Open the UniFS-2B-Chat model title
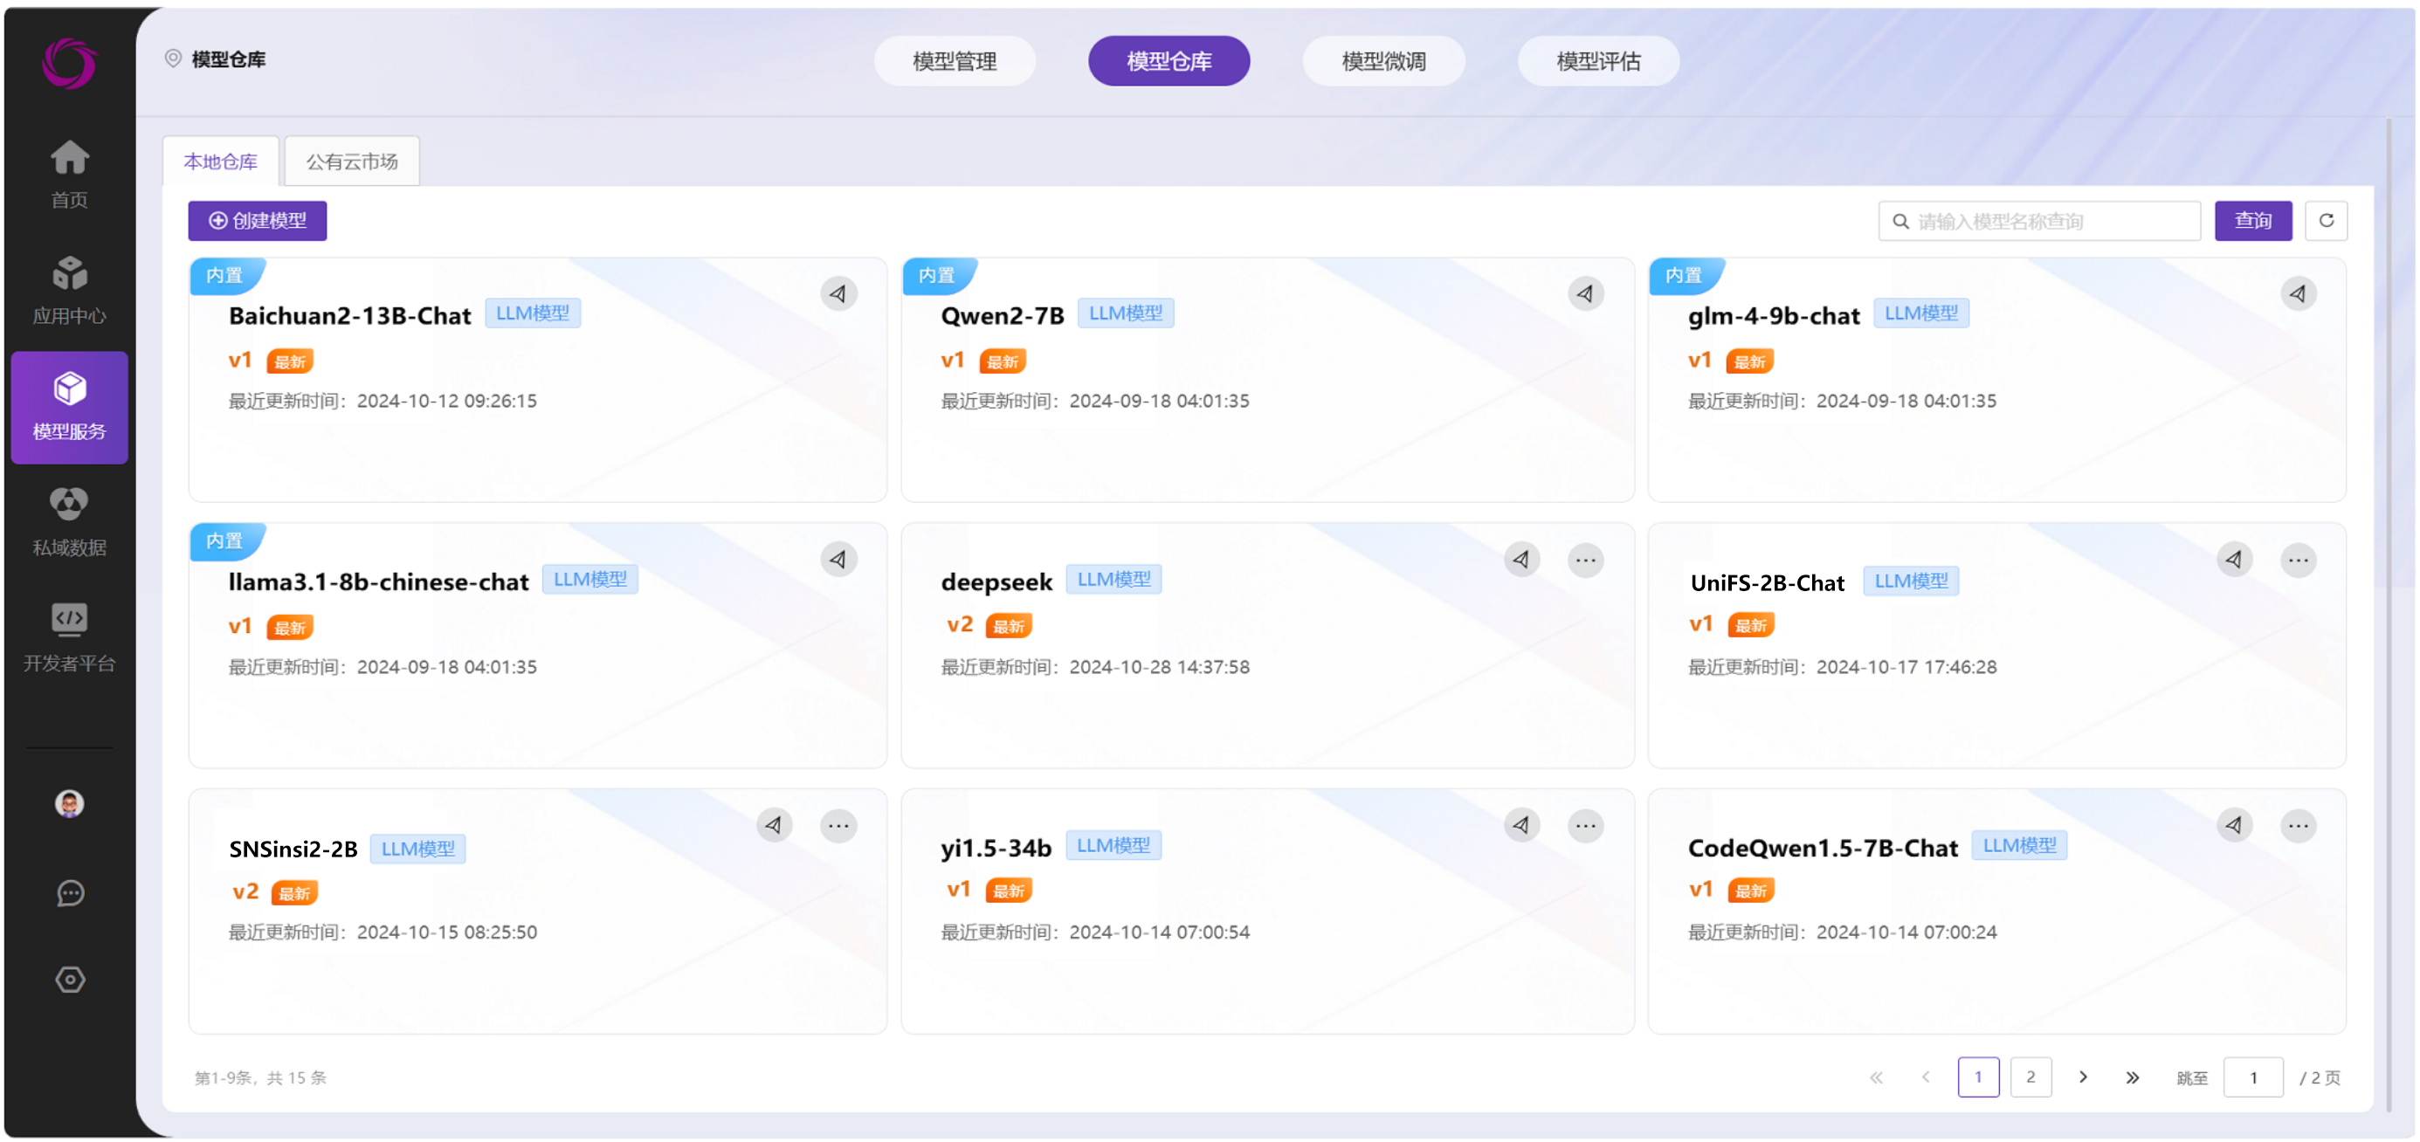 tap(1767, 583)
